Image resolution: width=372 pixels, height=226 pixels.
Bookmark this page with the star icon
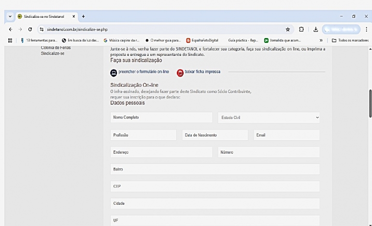[288, 29]
